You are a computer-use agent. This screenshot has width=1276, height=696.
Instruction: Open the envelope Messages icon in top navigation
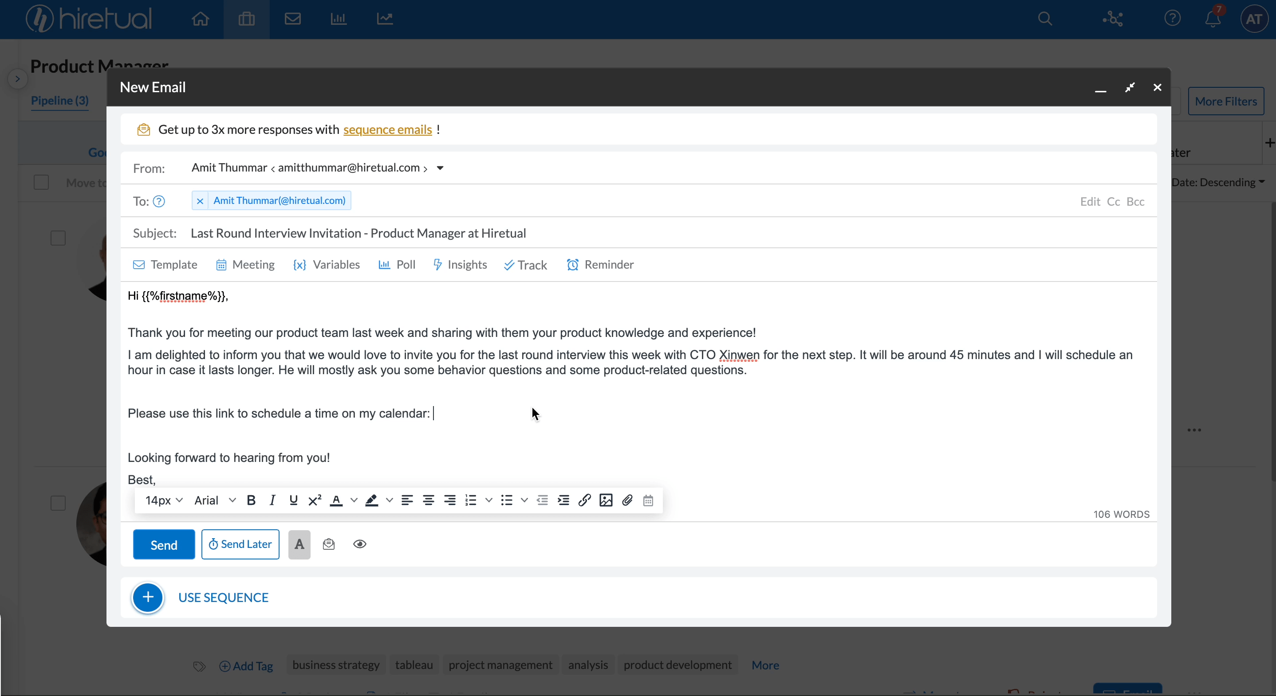[293, 19]
